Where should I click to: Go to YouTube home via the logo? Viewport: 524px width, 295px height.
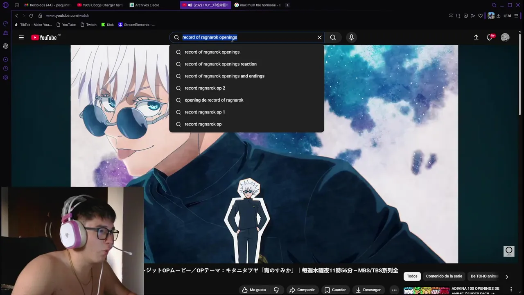pos(44,37)
